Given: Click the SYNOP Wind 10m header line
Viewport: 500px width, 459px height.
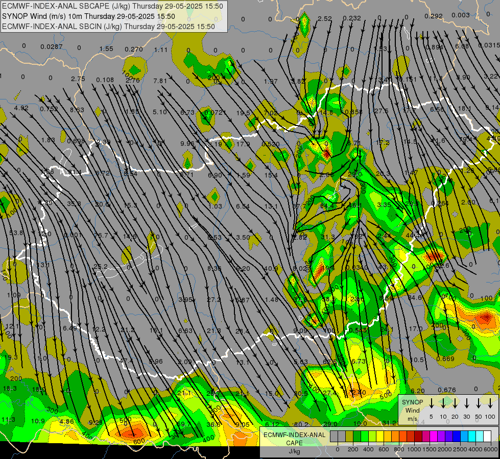Looking at the screenshot, I should (88, 16).
